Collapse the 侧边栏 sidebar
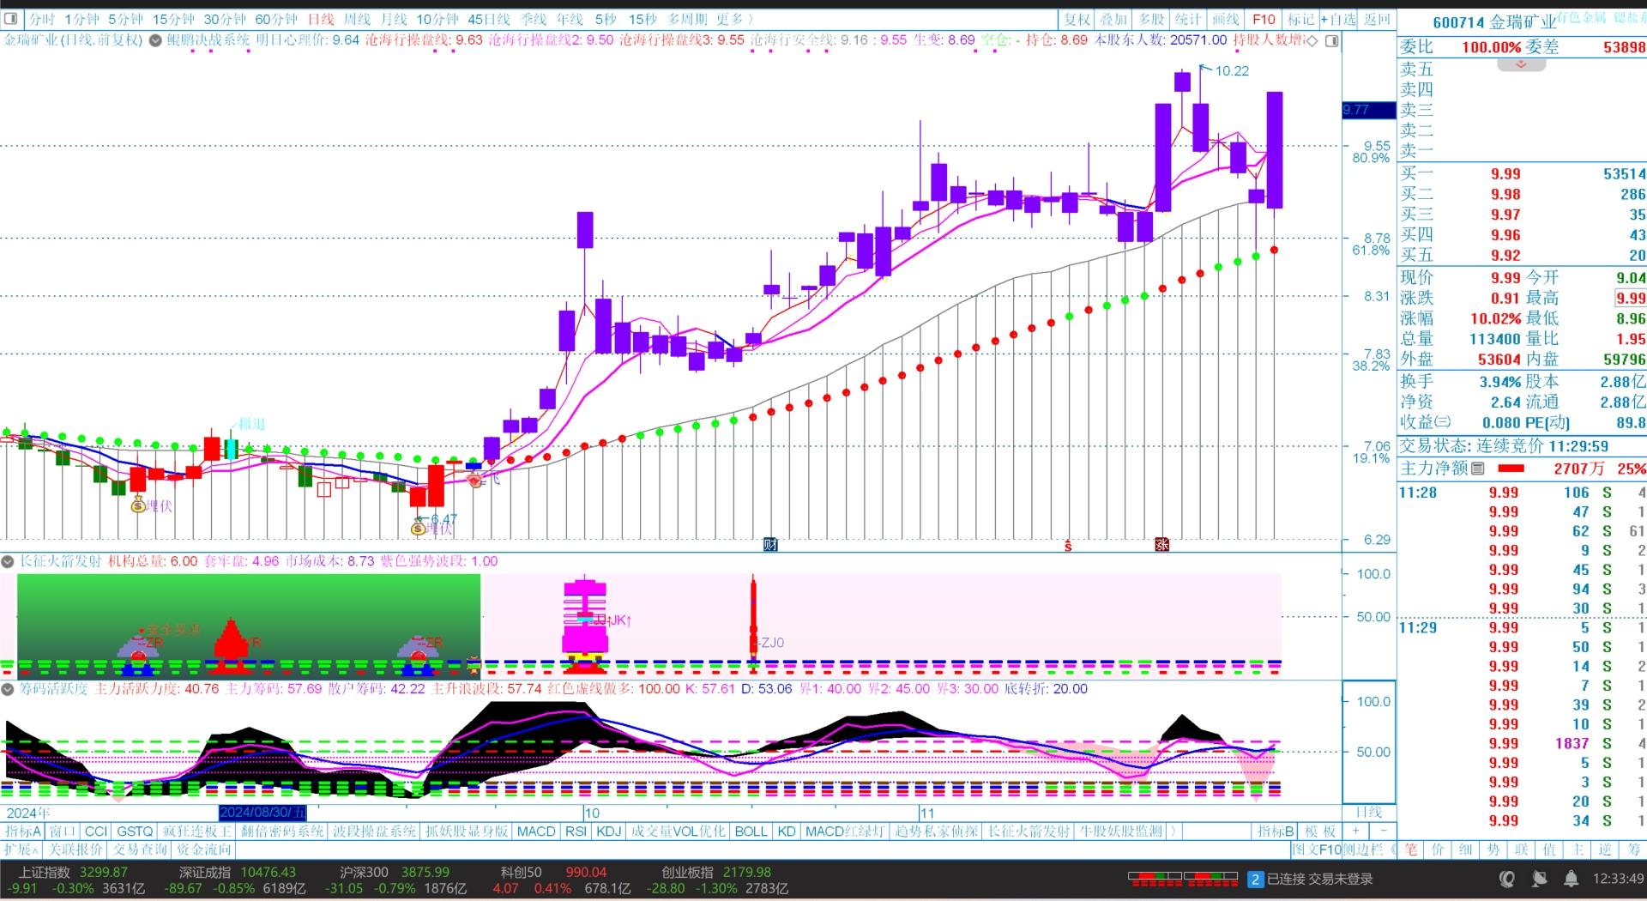Image resolution: width=1647 pixels, height=901 pixels. pos(1369,850)
